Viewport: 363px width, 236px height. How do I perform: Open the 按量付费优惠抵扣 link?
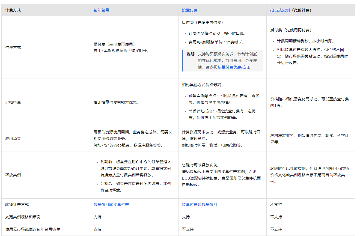(233, 67)
